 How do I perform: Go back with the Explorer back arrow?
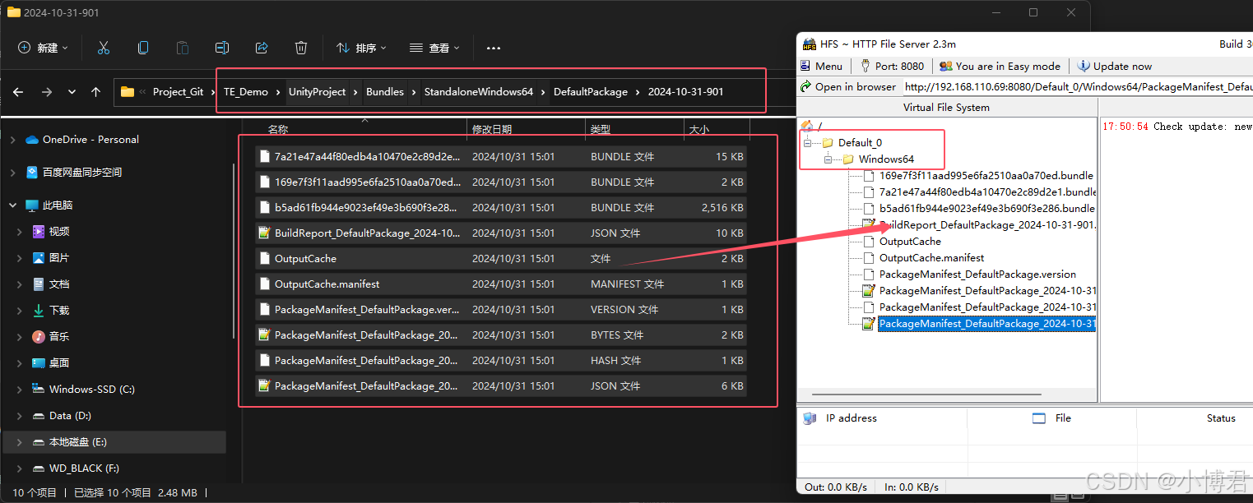tap(18, 92)
